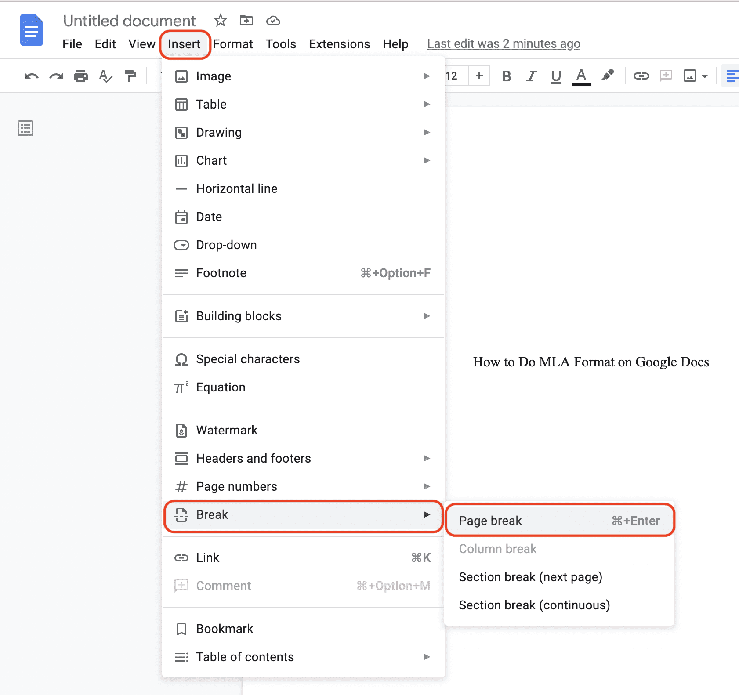Screen dimensions: 739x695
Task: Open the insert image dropdown arrow
Action: [705, 76]
